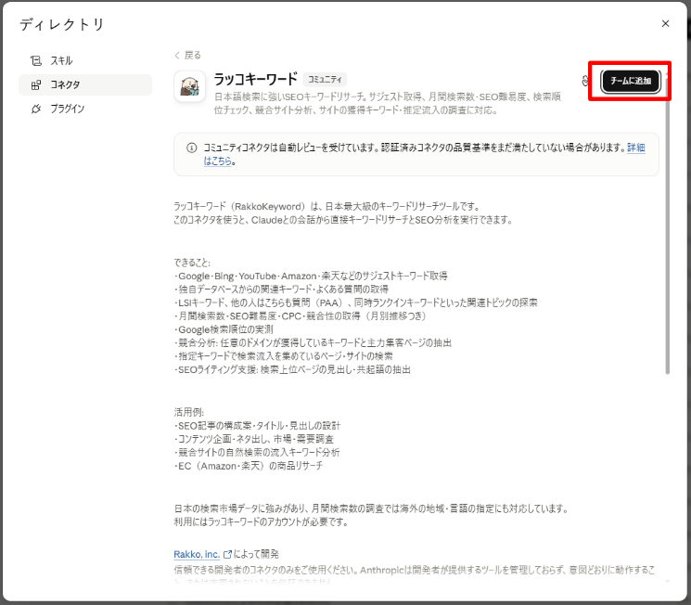Click the ディレクトリ dialog heading
The height and width of the screenshot is (605, 691).
(62, 24)
